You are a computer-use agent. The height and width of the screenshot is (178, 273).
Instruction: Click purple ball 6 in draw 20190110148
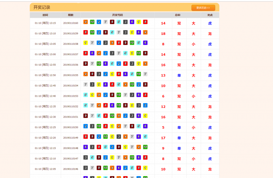86,147
